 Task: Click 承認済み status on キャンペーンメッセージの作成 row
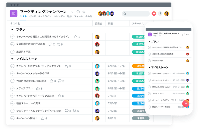138,73
